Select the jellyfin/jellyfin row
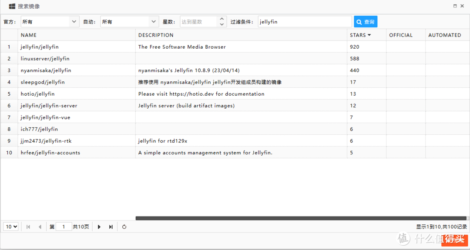470x250 pixels. tap(235, 47)
